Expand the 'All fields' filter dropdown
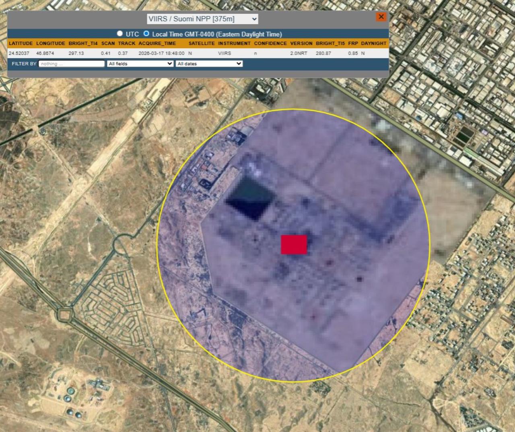This screenshot has width=515, height=432. [140, 64]
